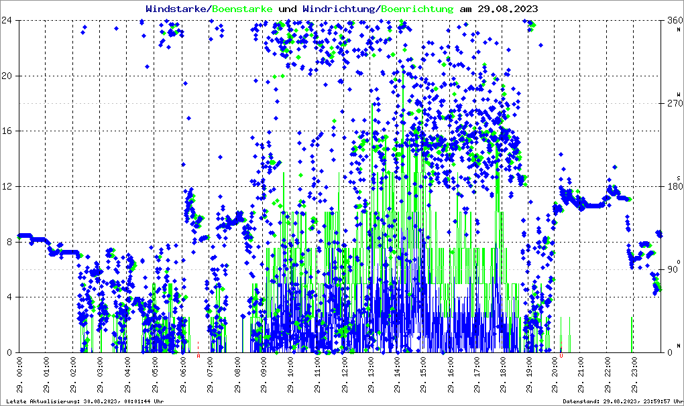Click time label "29. 13:00"

[x=370, y=375]
